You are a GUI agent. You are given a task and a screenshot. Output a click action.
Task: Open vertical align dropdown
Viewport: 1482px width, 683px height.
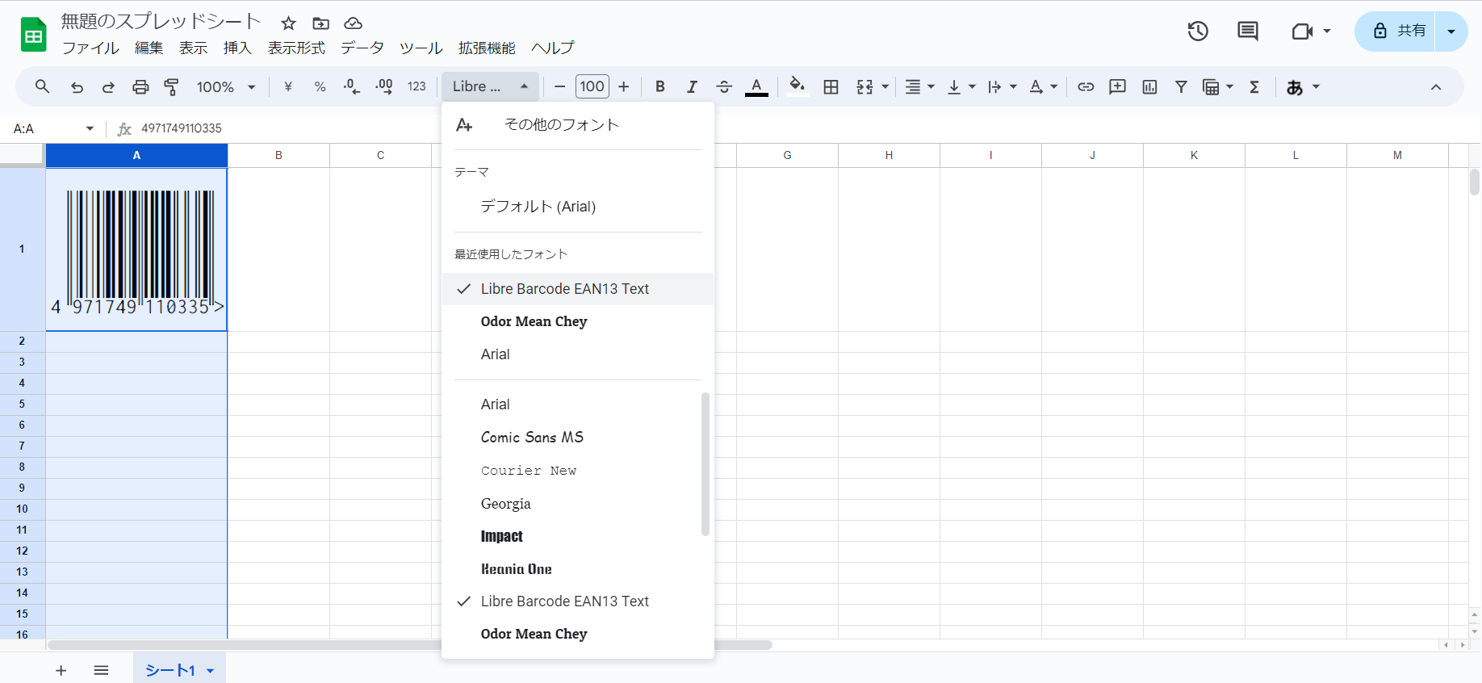[961, 86]
